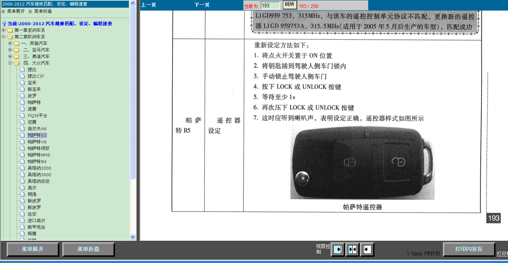Open the 高尔 tree entry
508x263 pixels.
(x=32, y=188)
